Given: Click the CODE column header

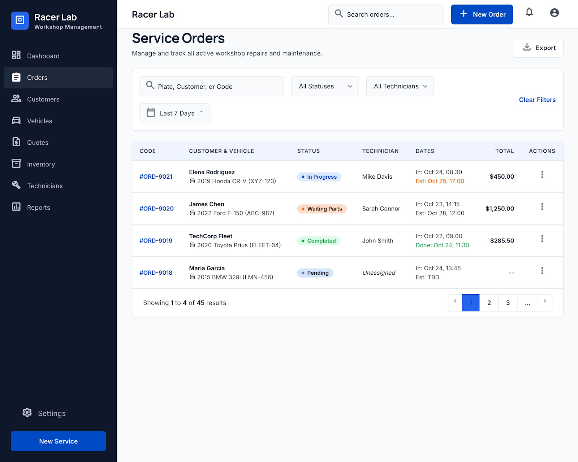Looking at the screenshot, I should click(147, 151).
